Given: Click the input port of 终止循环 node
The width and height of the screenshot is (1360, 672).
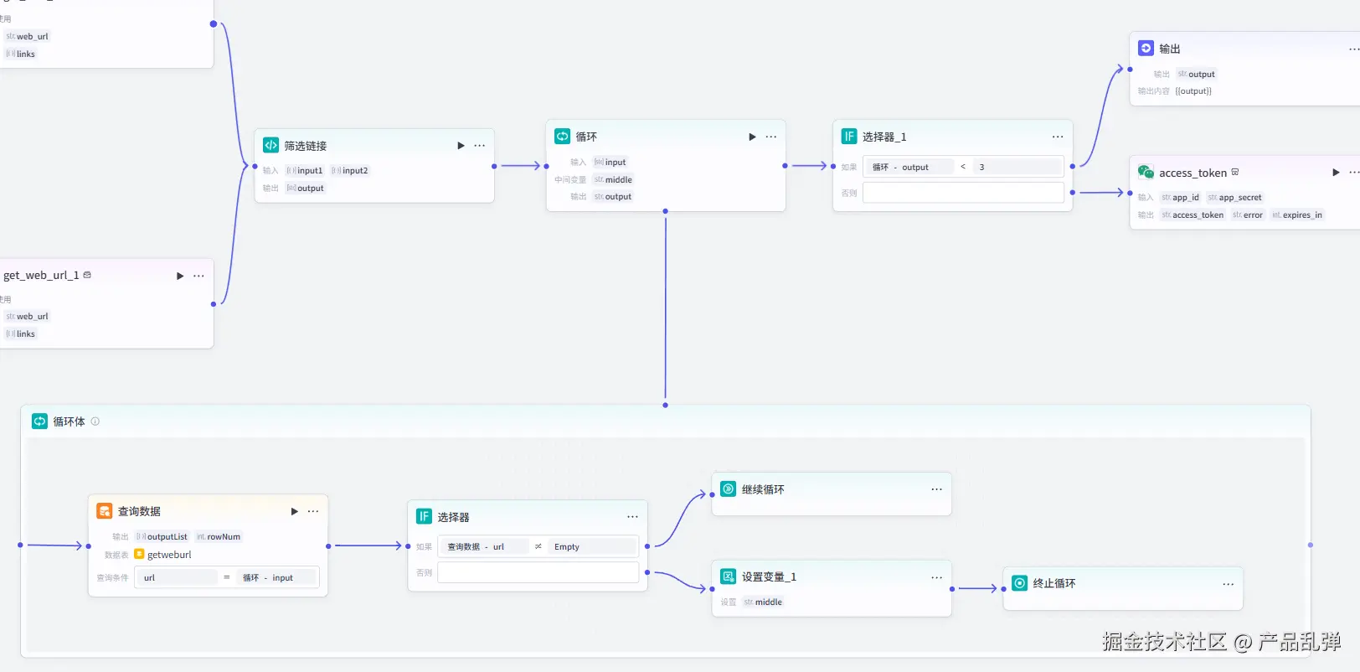Looking at the screenshot, I should (1003, 589).
